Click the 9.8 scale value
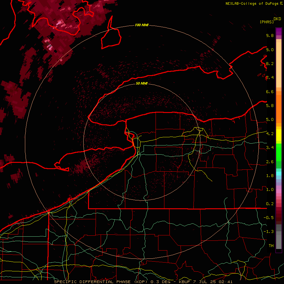 pos(270,36)
